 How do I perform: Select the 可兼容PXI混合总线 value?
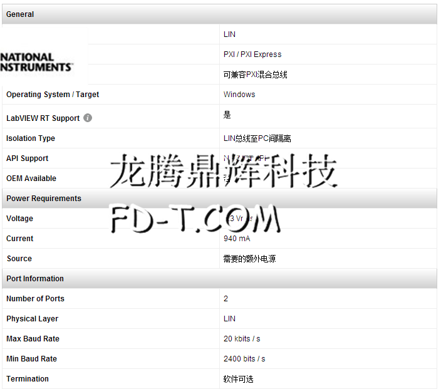coord(255,75)
